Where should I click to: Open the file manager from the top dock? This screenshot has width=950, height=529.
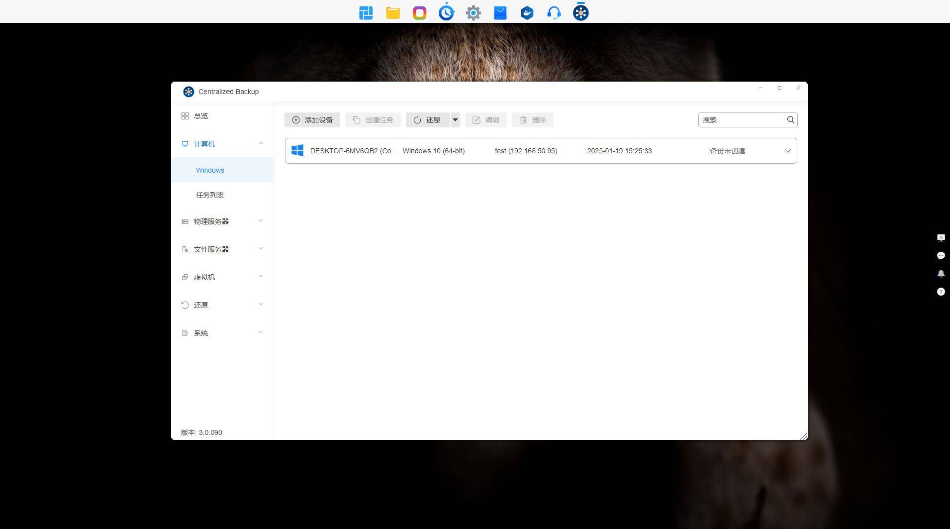[392, 12]
